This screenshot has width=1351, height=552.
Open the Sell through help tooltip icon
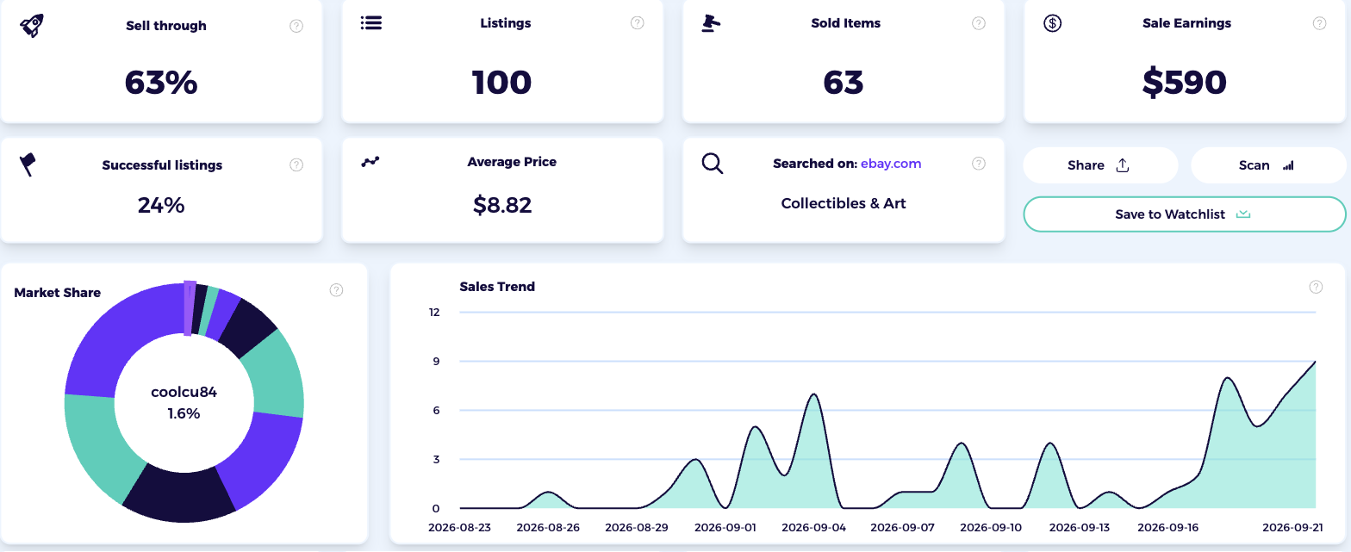click(x=296, y=26)
